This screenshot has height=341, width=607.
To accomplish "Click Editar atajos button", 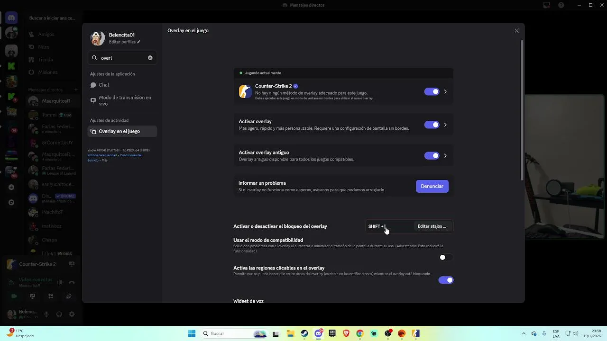I will pos(432,226).
